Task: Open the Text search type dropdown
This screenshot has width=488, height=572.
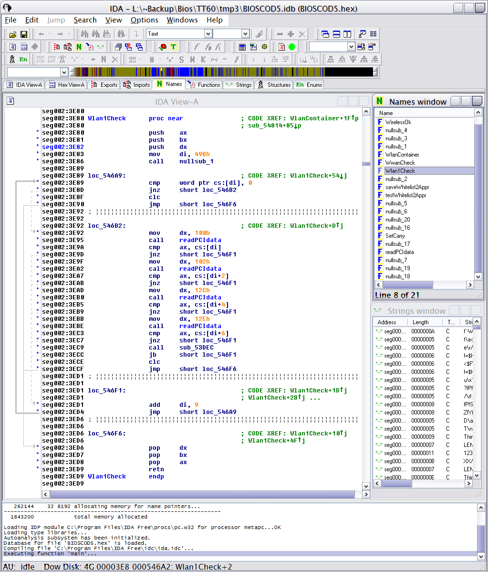Action: (x=208, y=34)
